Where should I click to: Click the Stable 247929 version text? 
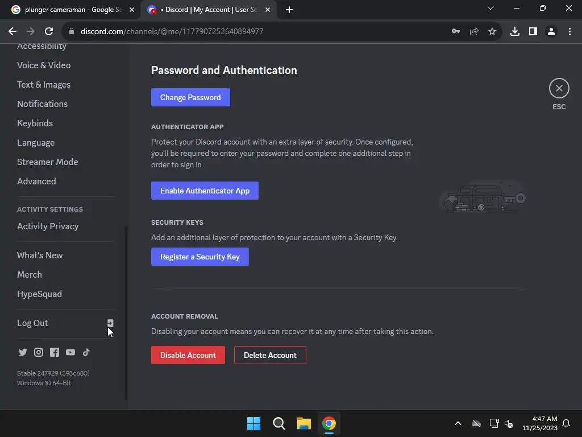pos(53,373)
